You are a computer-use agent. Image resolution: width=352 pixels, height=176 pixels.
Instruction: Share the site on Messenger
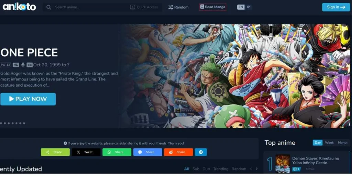pyautogui.click(x=147, y=152)
